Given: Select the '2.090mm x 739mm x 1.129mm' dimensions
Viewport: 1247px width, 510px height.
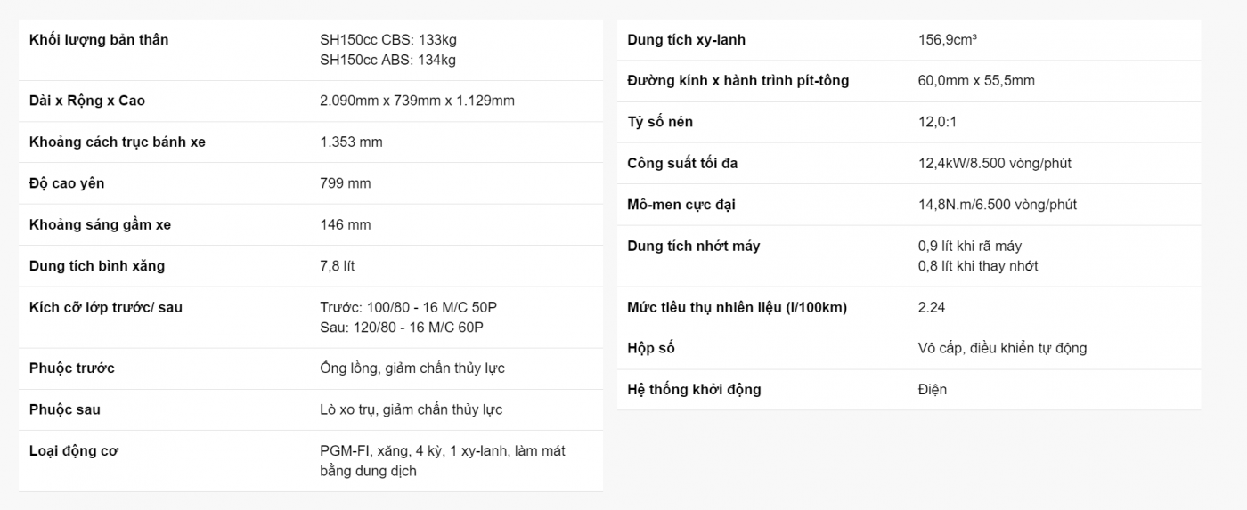Looking at the screenshot, I should [417, 101].
